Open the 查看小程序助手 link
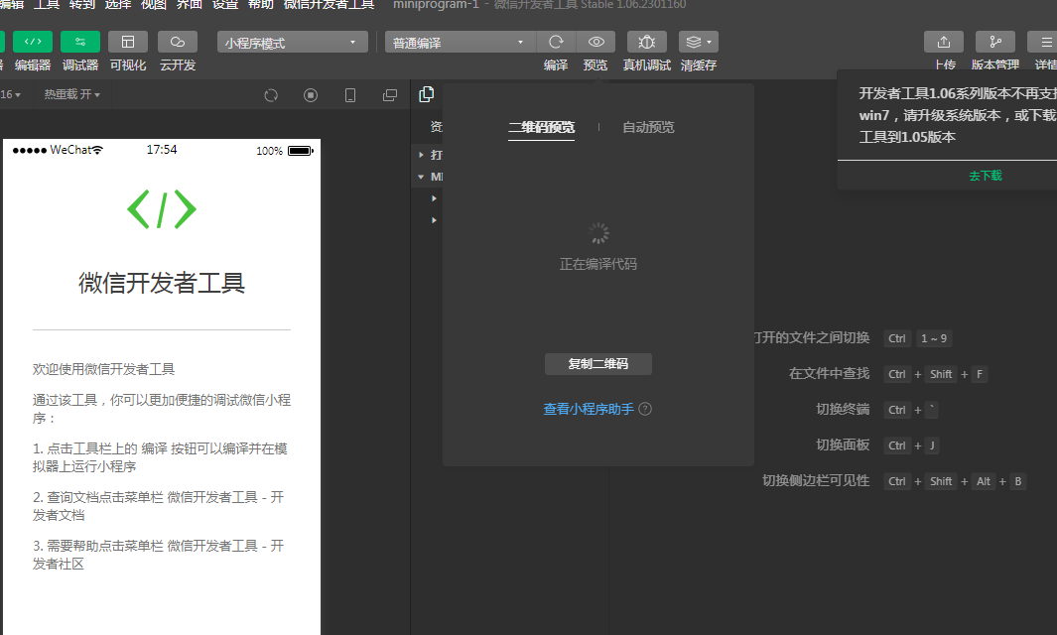Screen dimensions: 1057x635 589,409
